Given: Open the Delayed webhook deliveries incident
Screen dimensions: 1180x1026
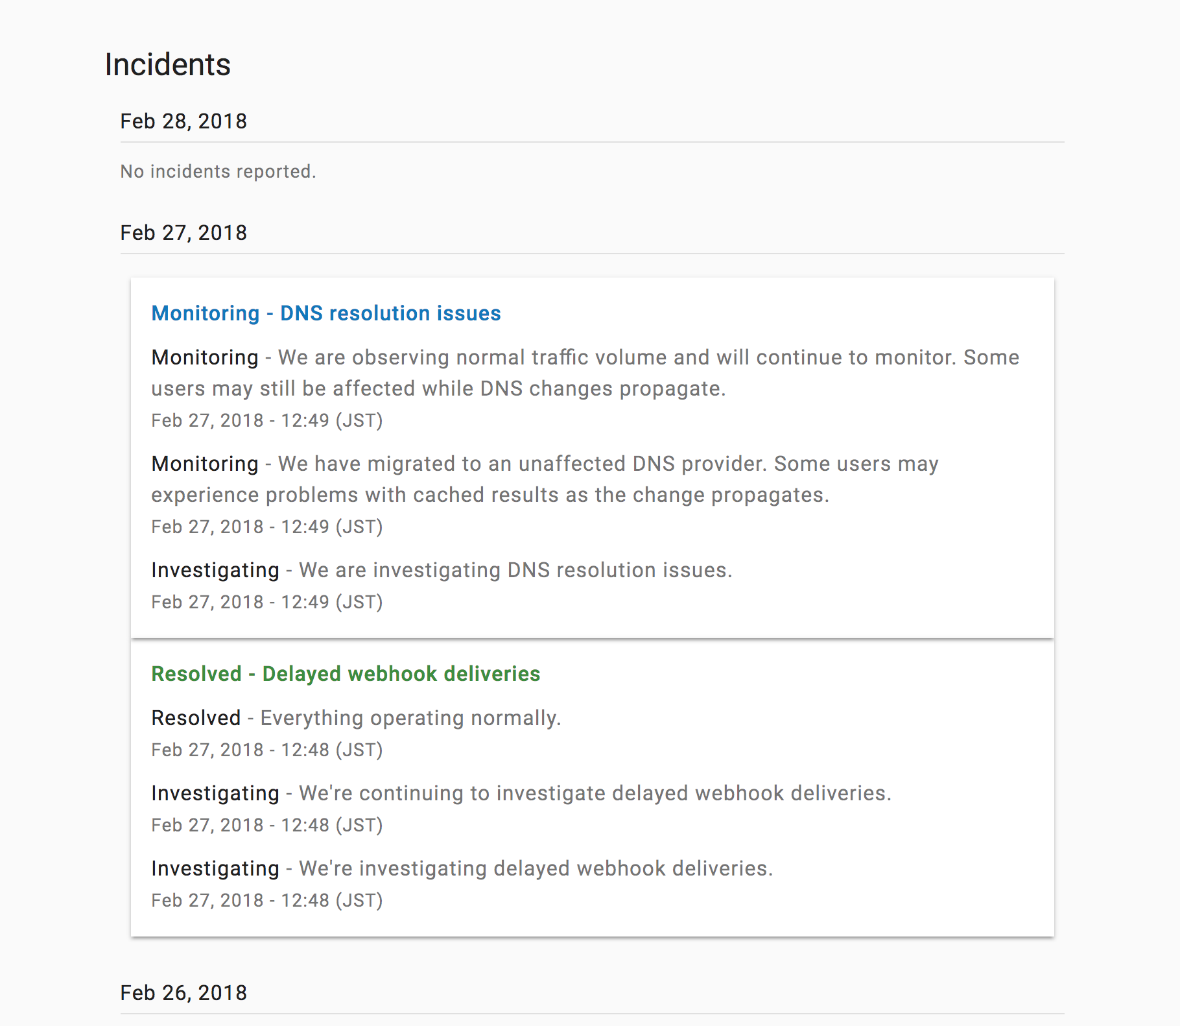Looking at the screenshot, I should [x=346, y=674].
